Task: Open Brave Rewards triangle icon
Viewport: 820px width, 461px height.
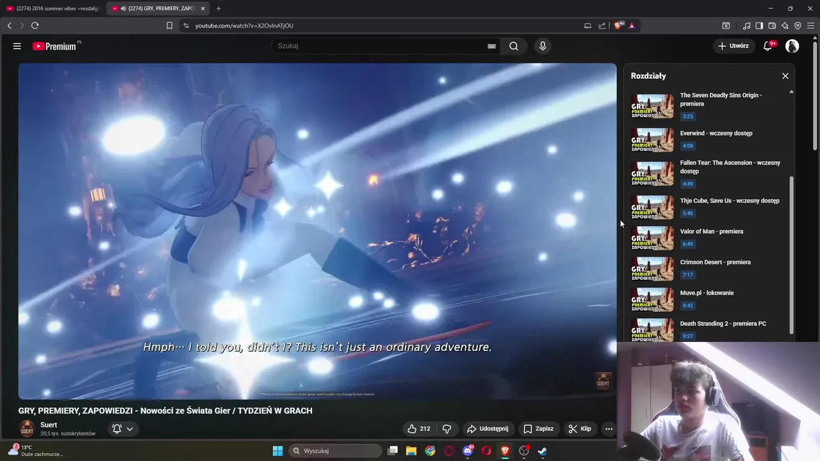Action: click(x=632, y=26)
